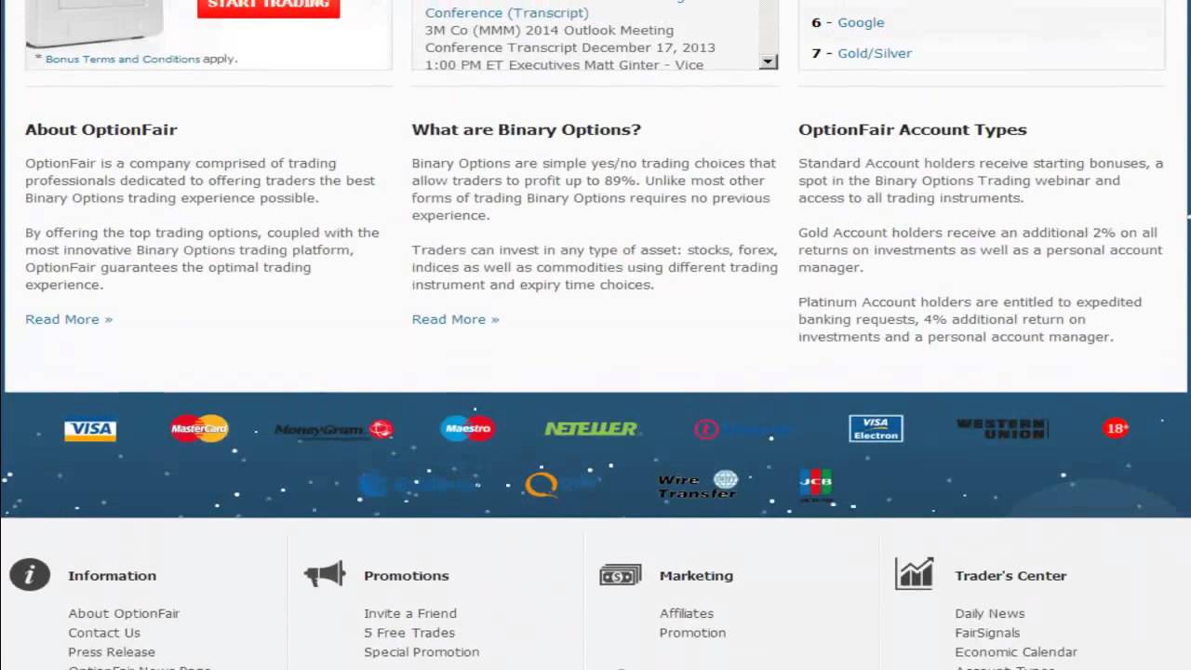Viewport: 1191px width, 670px height.
Task: Open the About OptionFair footer link
Action: [124, 613]
